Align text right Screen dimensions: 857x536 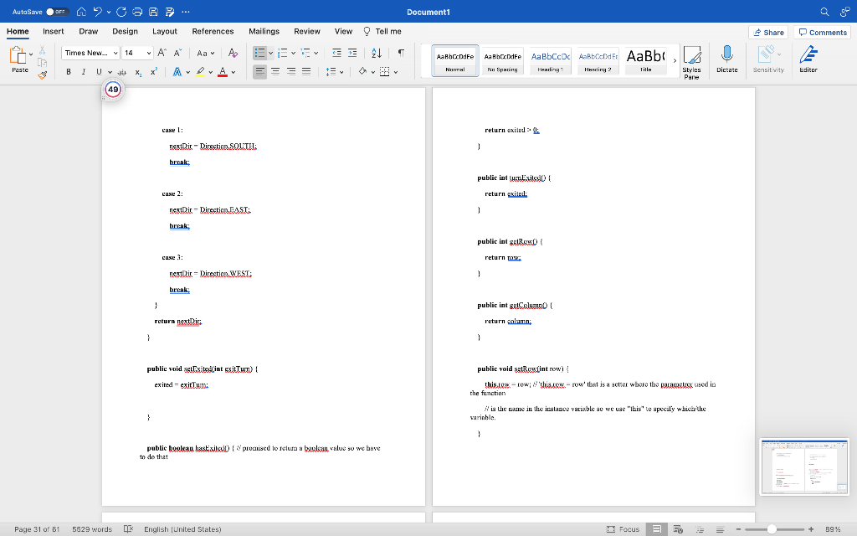(x=290, y=72)
